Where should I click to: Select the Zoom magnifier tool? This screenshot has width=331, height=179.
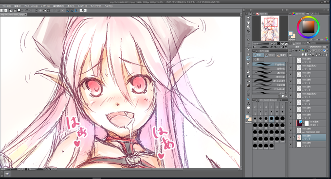(248, 18)
